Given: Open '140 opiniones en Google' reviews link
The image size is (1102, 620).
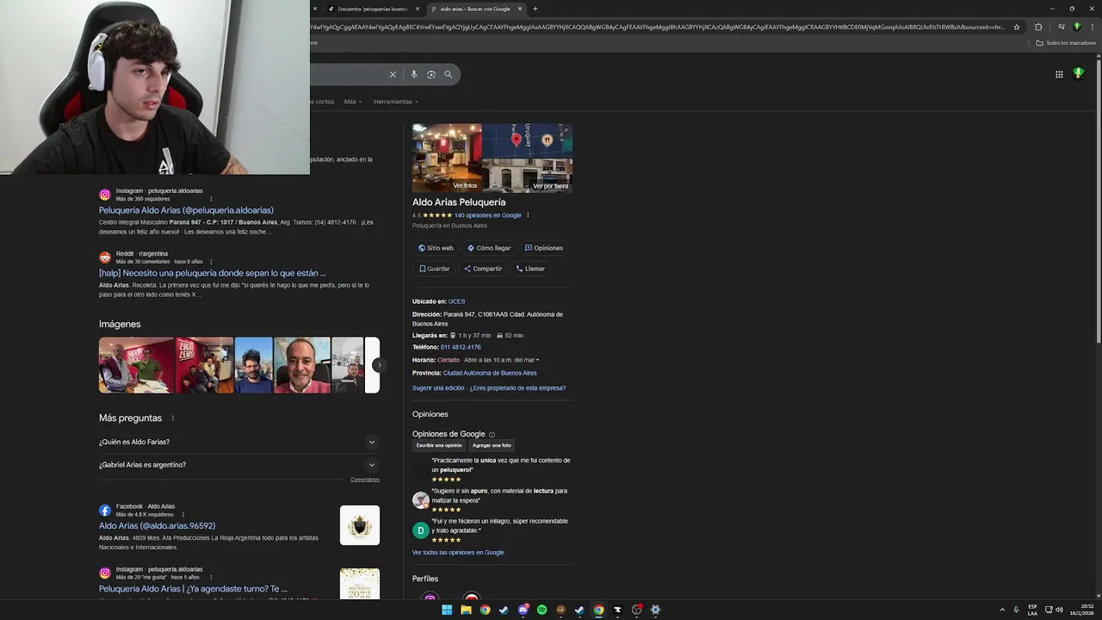Looking at the screenshot, I should click(x=488, y=215).
